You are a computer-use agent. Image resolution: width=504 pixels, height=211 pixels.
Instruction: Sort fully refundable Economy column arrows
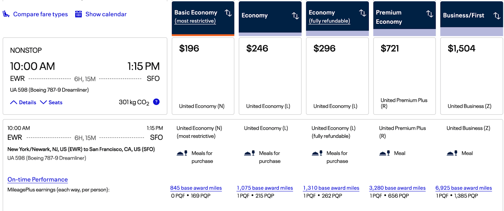click(x=363, y=13)
